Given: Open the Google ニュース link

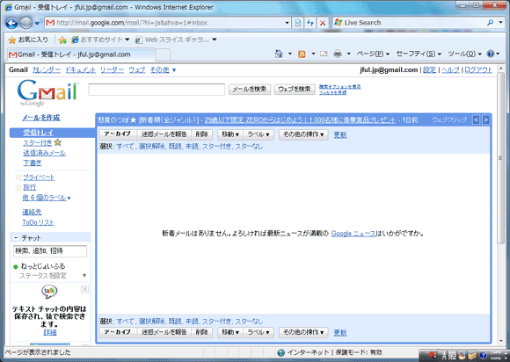Looking at the screenshot, I should tap(353, 234).
